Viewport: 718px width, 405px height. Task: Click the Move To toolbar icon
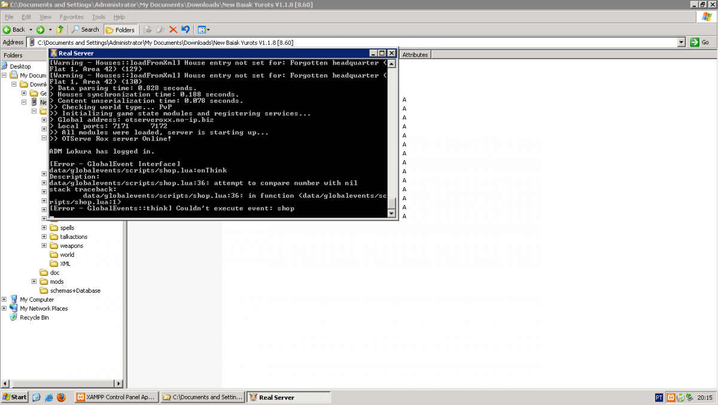tap(148, 29)
